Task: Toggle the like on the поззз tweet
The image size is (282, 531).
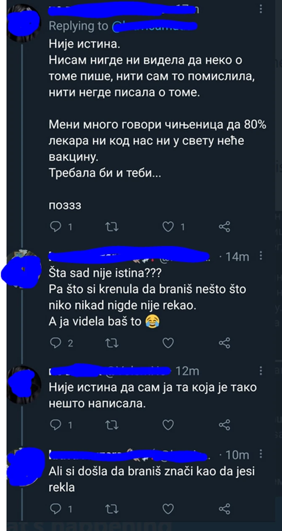Action: coord(168,227)
